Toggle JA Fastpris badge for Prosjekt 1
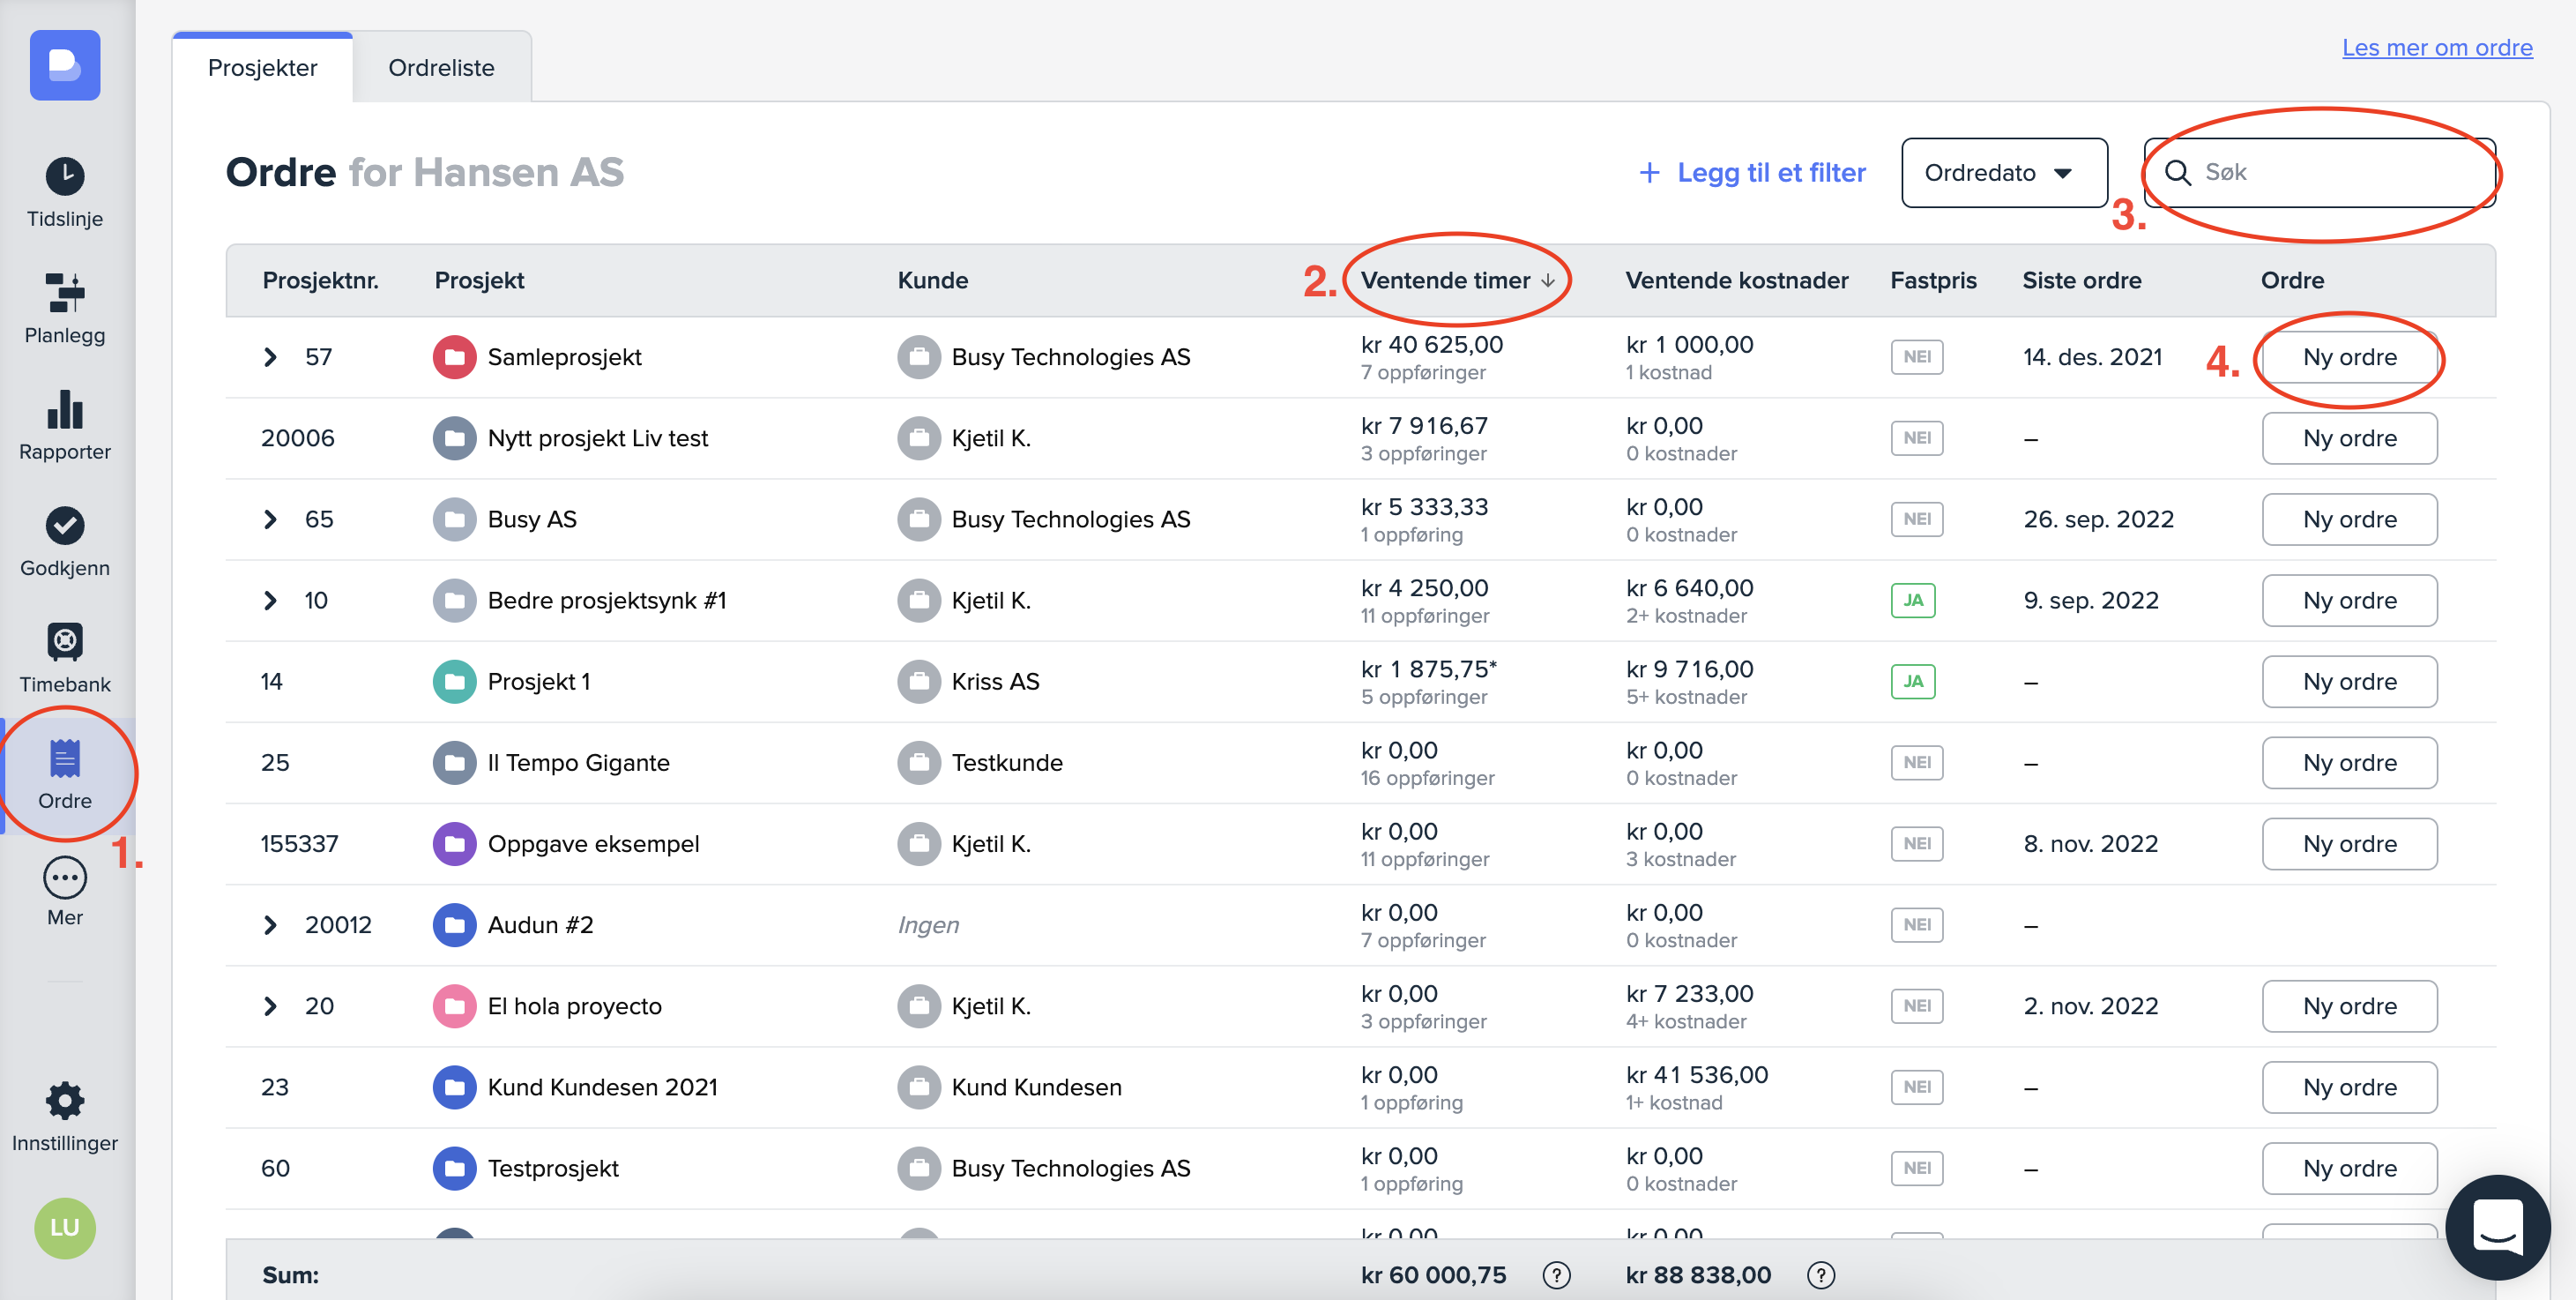 coord(1912,682)
